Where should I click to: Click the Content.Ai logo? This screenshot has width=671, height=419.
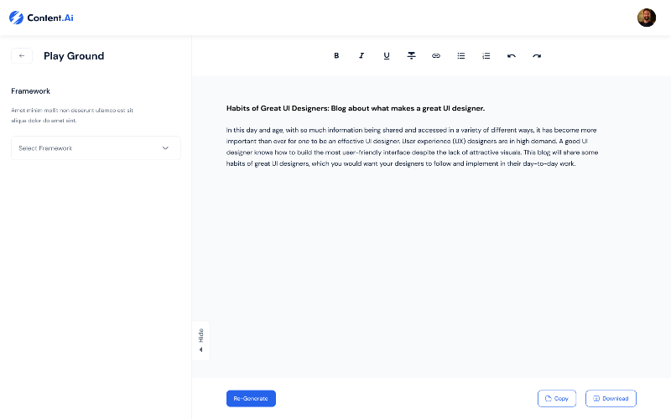coord(41,18)
